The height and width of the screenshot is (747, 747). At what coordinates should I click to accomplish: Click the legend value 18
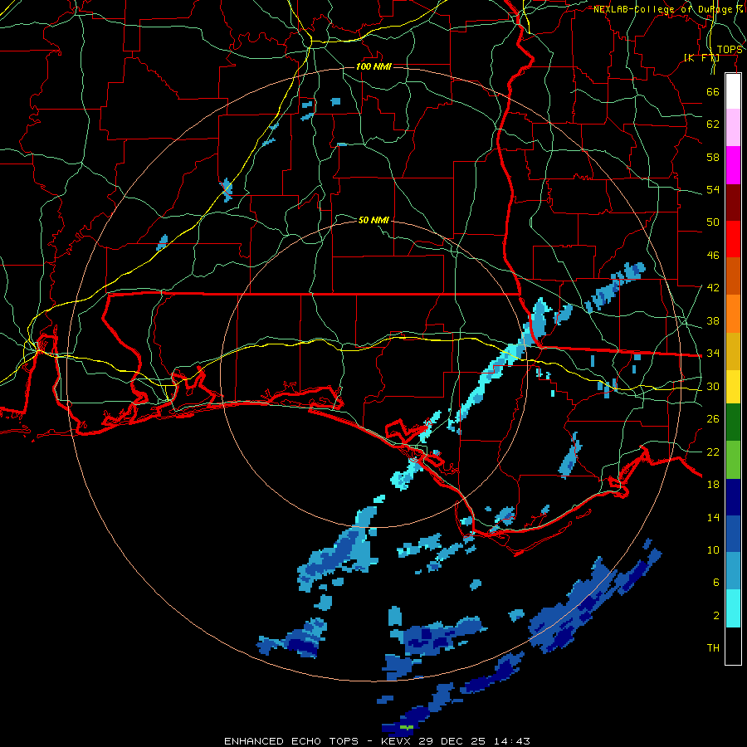coord(713,485)
